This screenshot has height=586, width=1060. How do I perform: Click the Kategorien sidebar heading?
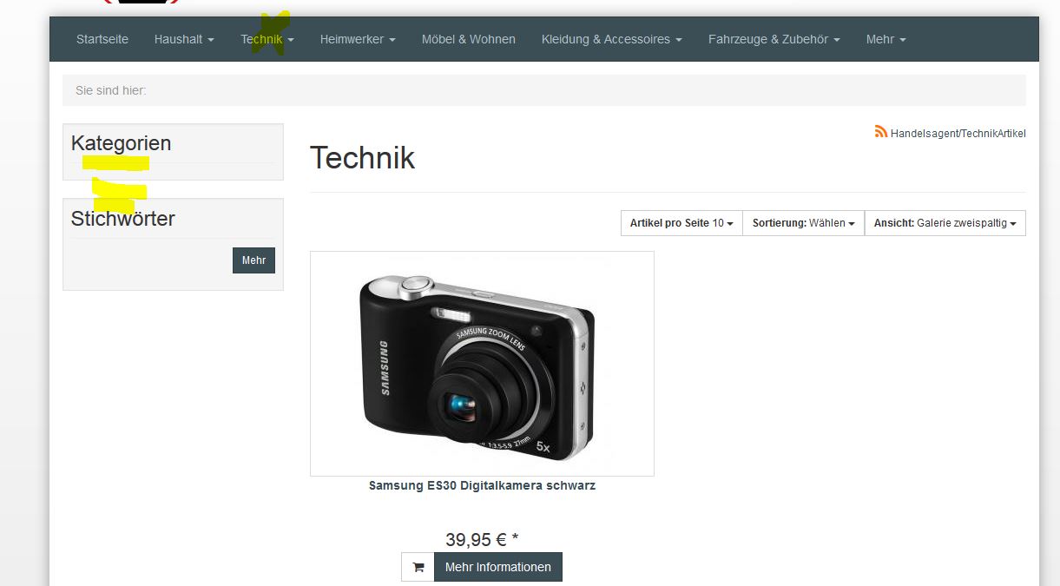pos(121,143)
